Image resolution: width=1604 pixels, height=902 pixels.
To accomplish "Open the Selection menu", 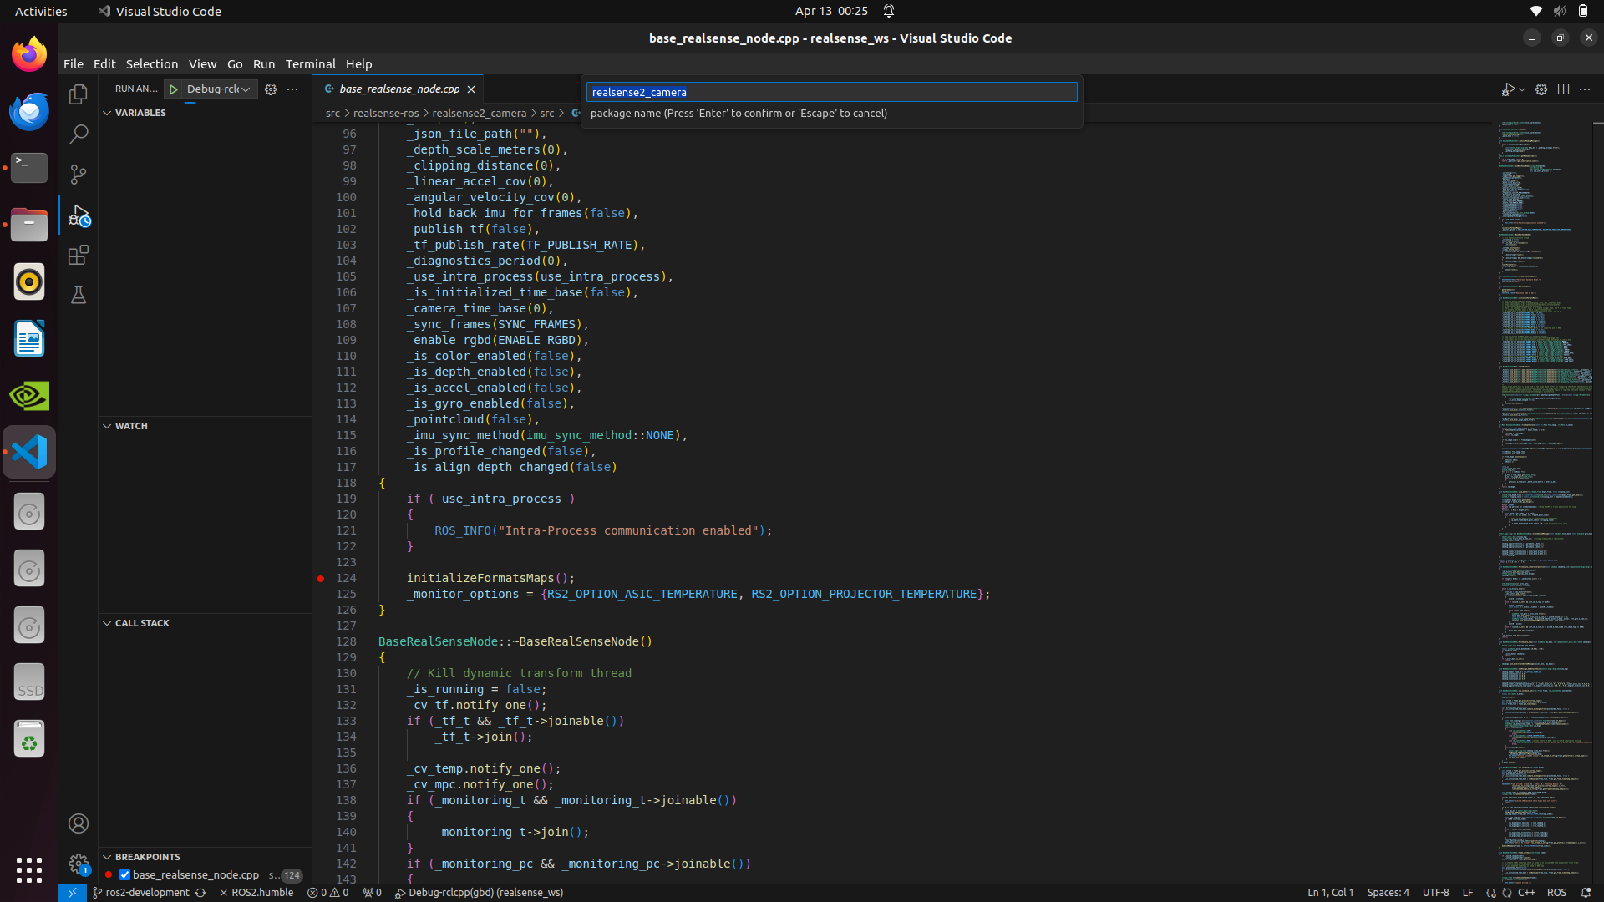I will pos(152,64).
